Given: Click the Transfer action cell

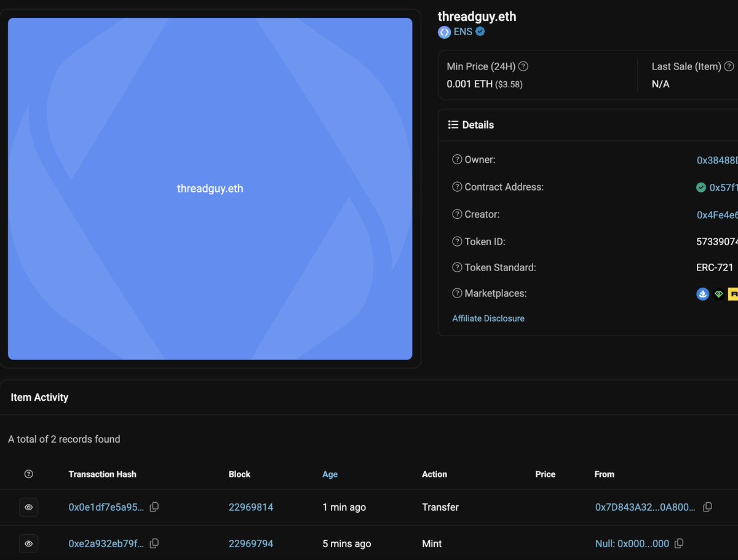Looking at the screenshot, I should click(440, 507).
